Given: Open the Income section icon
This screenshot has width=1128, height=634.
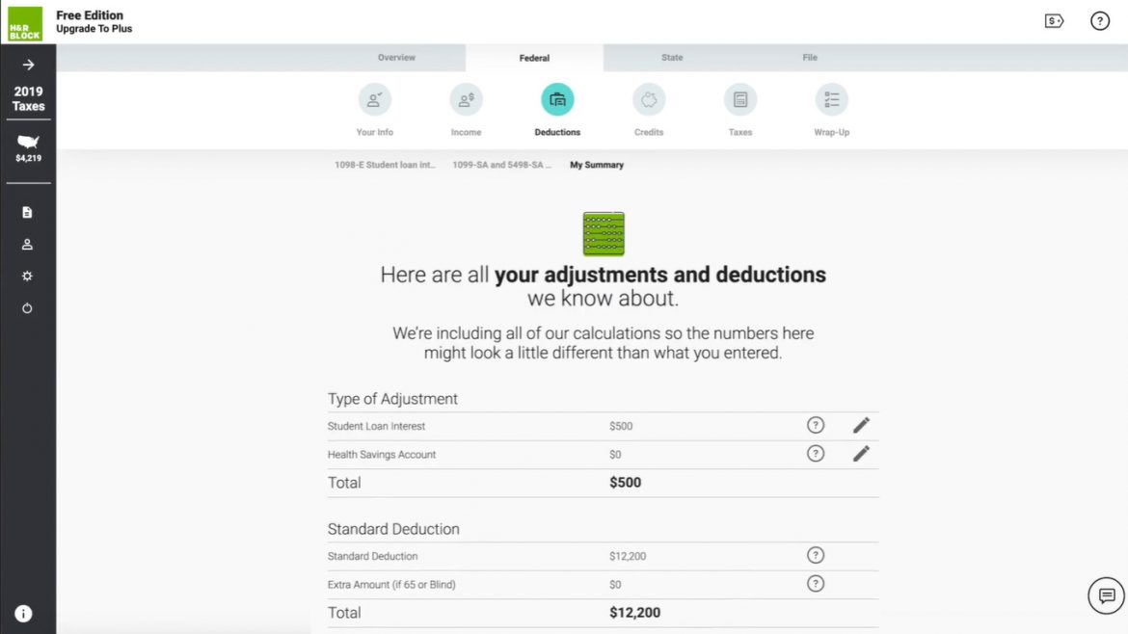Looking at the screenshot, I should pos(466,98).
